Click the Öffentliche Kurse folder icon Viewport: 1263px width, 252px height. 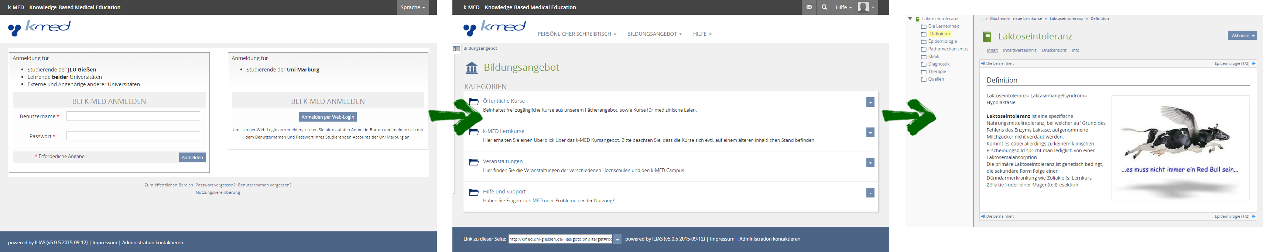tap(473, 102)
